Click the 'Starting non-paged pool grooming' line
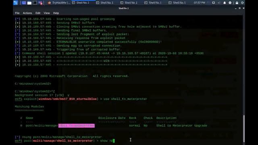 (x=64, y=19)
